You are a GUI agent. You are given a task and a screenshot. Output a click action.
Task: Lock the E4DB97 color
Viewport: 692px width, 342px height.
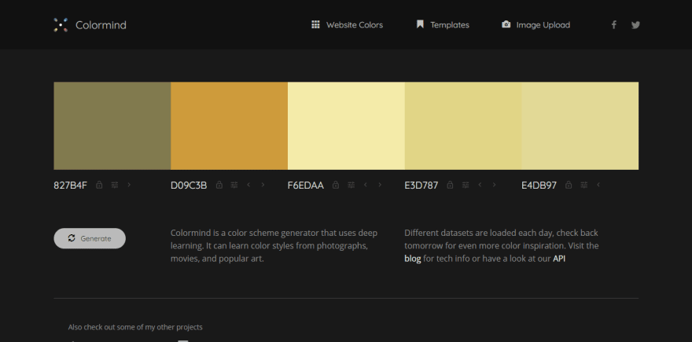(x=569, y=185)
